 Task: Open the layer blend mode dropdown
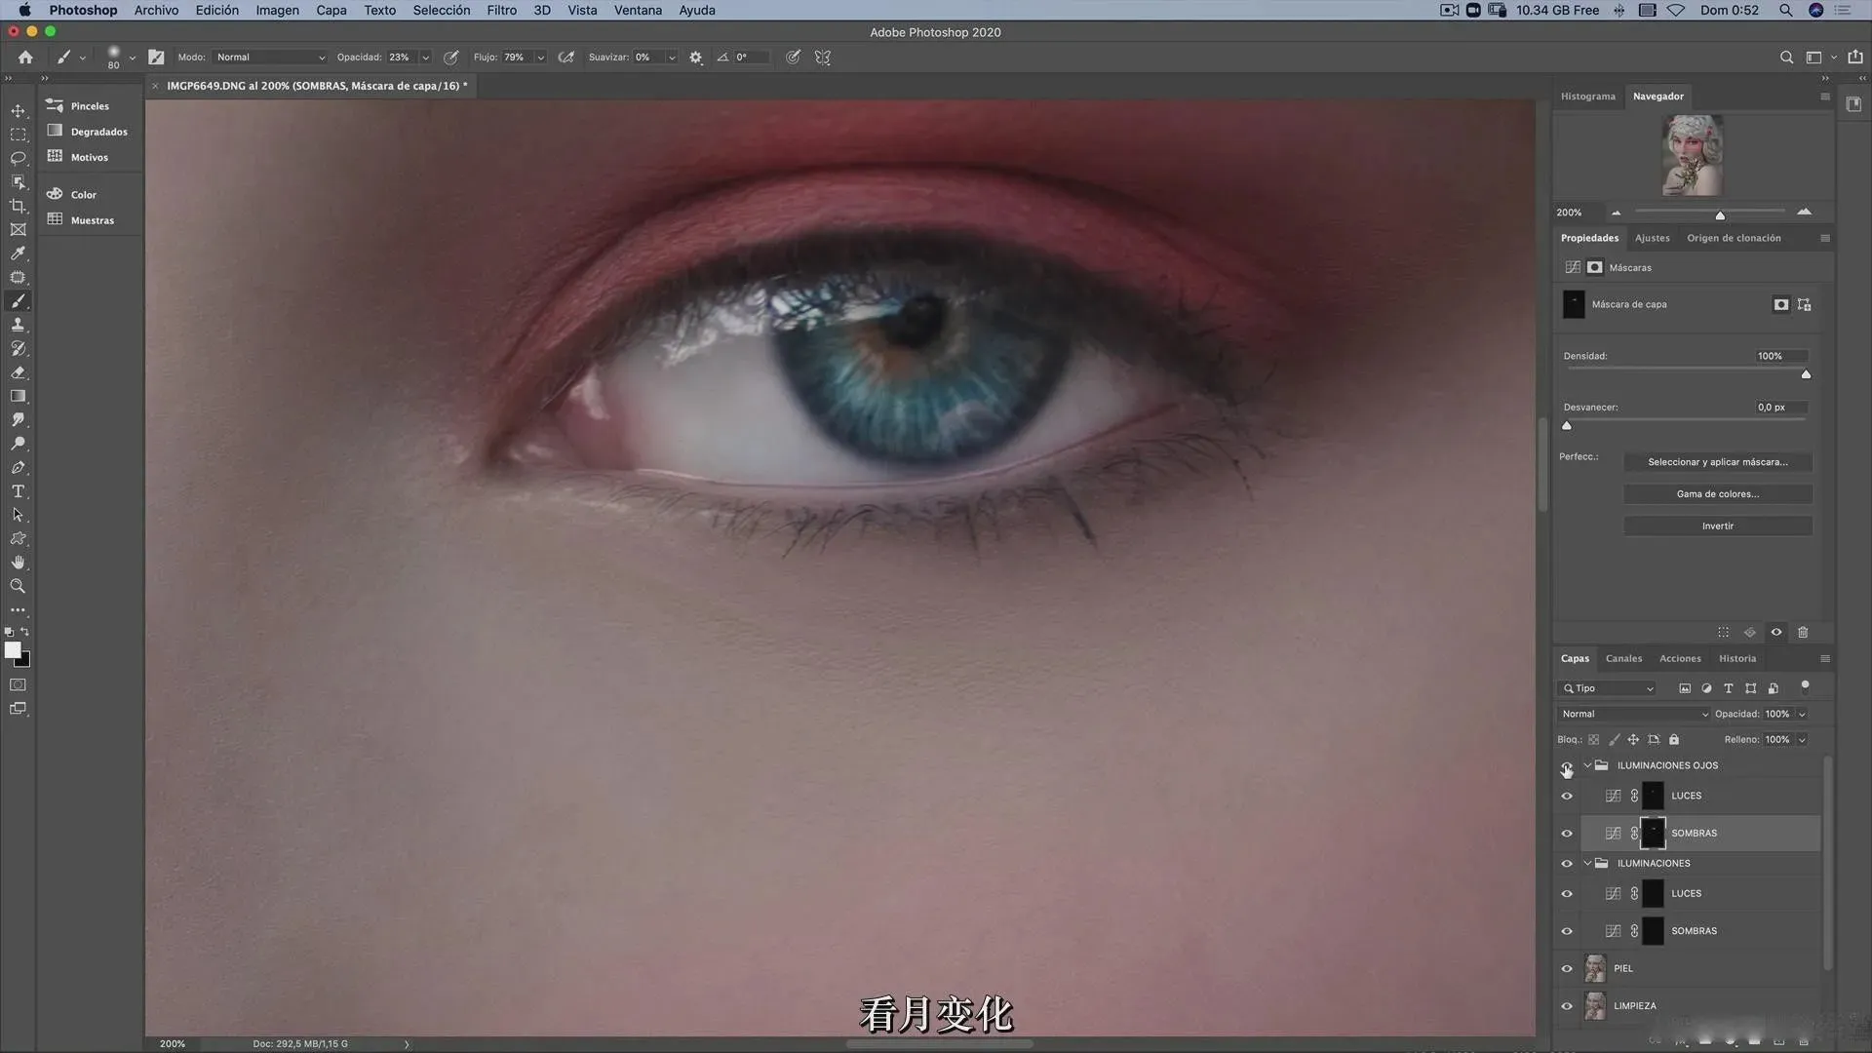coord(1633,714)
